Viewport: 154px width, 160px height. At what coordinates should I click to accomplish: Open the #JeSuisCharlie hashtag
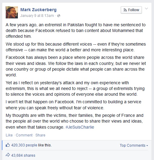click(80, 127)
